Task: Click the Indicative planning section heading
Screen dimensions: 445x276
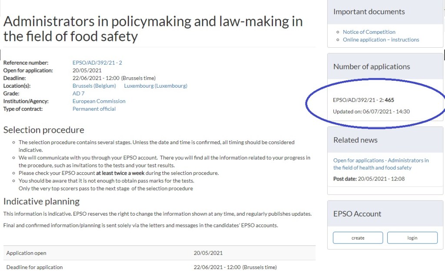Action: [x=42, y=201]
